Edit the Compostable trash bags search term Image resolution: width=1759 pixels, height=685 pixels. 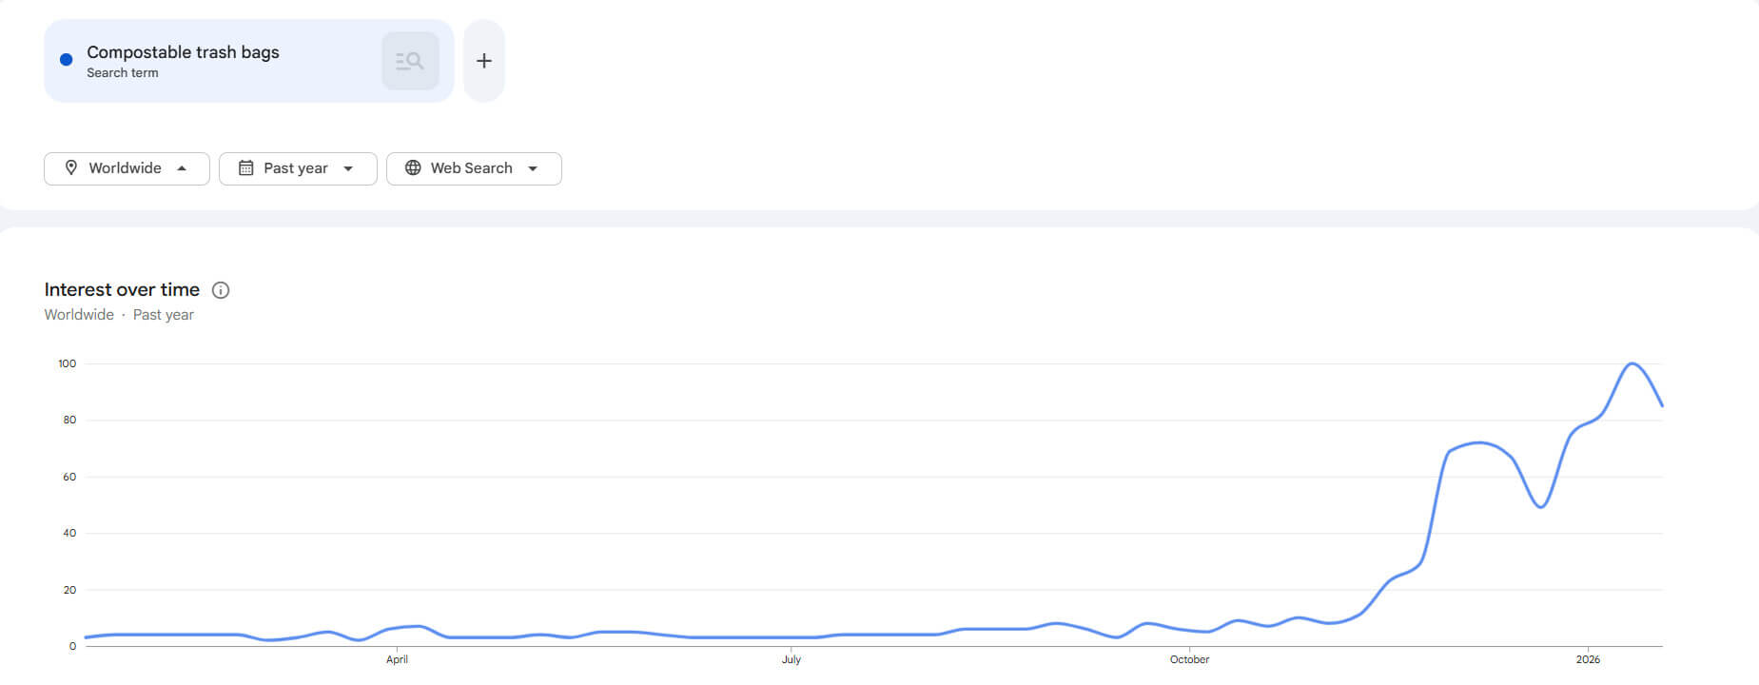(183, 52)
